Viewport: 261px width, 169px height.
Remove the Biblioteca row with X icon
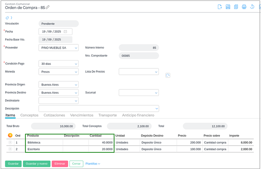click(10, 143)
